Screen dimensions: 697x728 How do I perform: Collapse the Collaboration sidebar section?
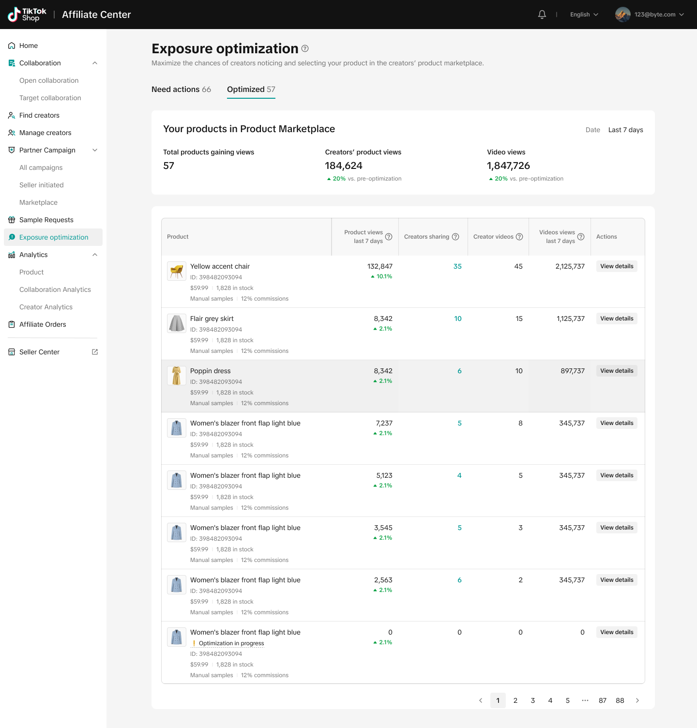tap(95, 63)
